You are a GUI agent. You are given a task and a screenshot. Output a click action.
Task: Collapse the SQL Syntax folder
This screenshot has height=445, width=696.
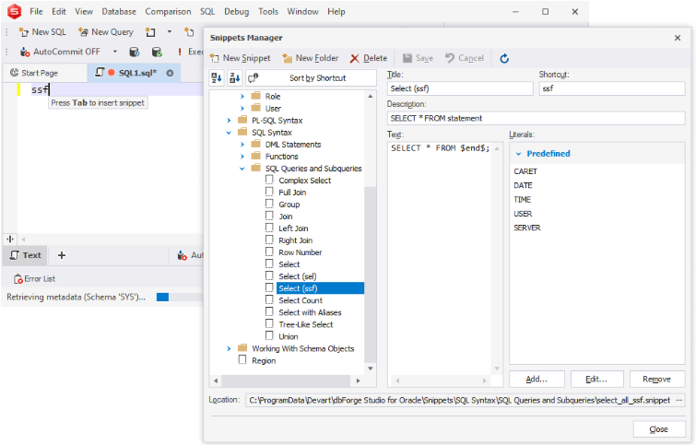tap(229, 133)
